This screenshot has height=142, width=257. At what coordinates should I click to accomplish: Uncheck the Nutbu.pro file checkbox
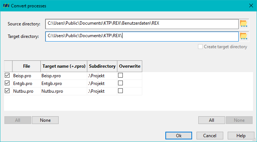click(x=7, y=91)
